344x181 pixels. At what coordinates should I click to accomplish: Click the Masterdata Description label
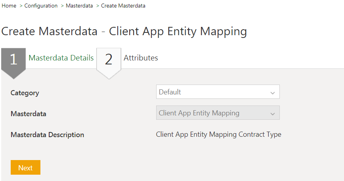point(47,135)
